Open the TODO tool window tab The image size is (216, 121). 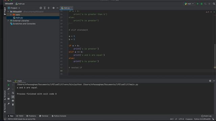[x=20, y=116]
